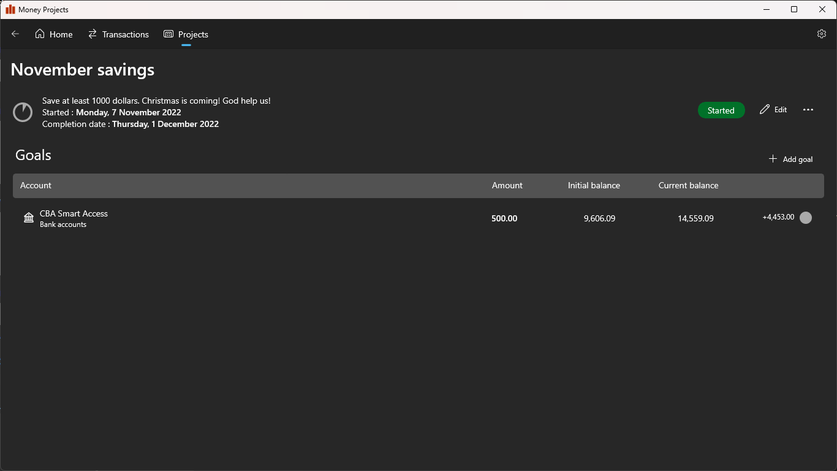Screen dimensions: 837x471
Task: Add a new goal
Action: [790, 159]
